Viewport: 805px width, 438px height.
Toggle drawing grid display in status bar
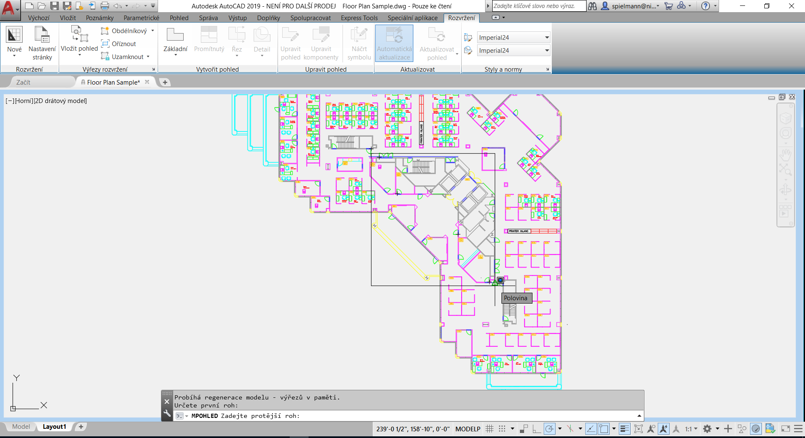(x=489, y=429)
